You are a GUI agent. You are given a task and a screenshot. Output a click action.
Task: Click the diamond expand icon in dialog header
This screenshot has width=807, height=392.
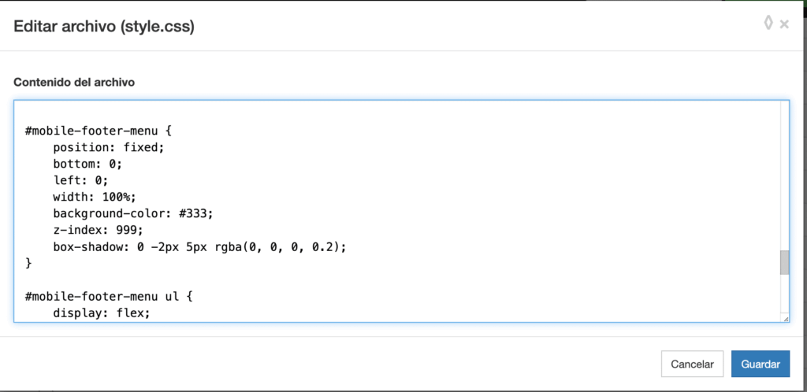[x=768, y=24]
